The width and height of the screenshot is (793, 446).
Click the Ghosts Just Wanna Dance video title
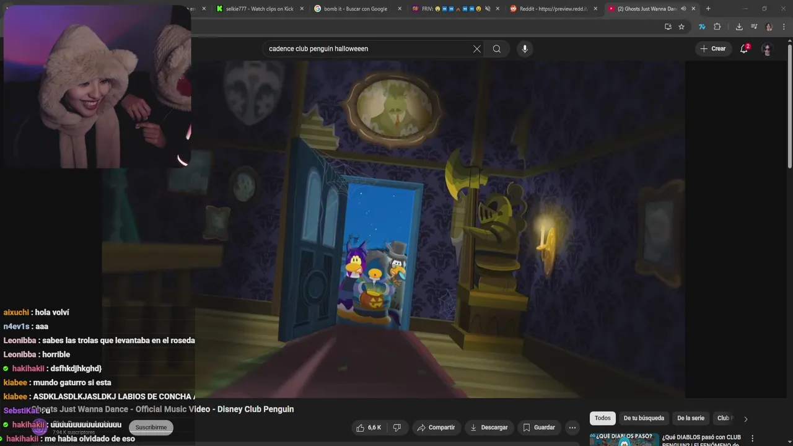pyautogui.click(x=163, y=409)
